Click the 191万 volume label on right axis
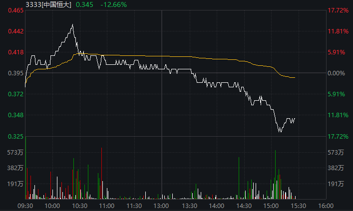 336,184
